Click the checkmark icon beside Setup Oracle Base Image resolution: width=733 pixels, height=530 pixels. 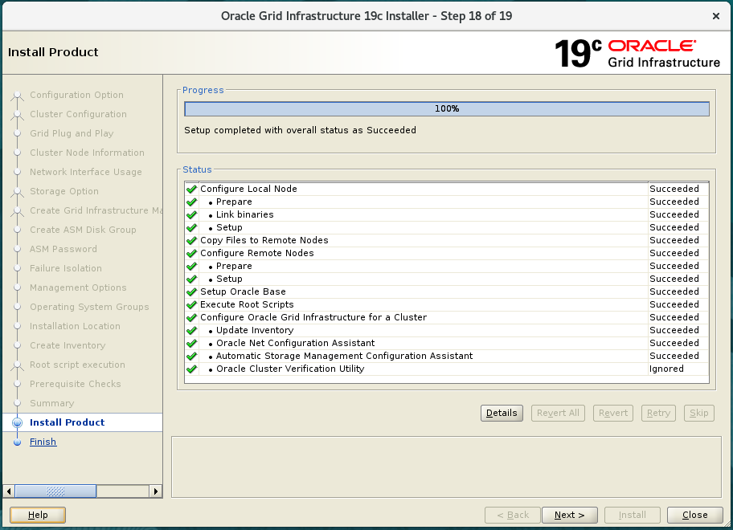click(x=191, y=291)
